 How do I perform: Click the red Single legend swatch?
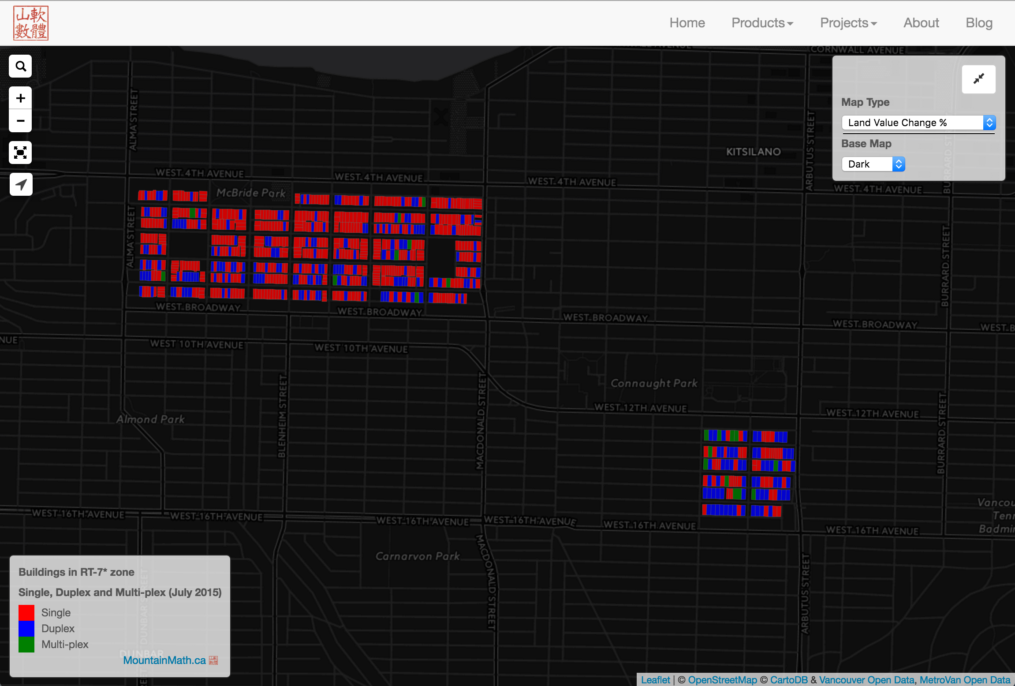[x=26, y=613]
